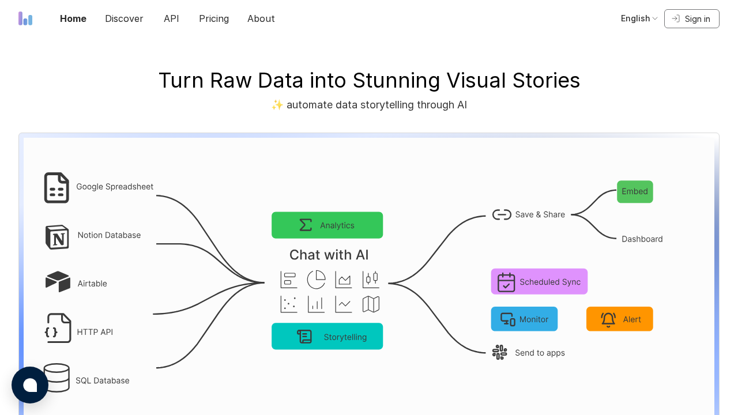The image size is (738, 415).
Task: Open the API navigation link
Action: pos(171,18)
